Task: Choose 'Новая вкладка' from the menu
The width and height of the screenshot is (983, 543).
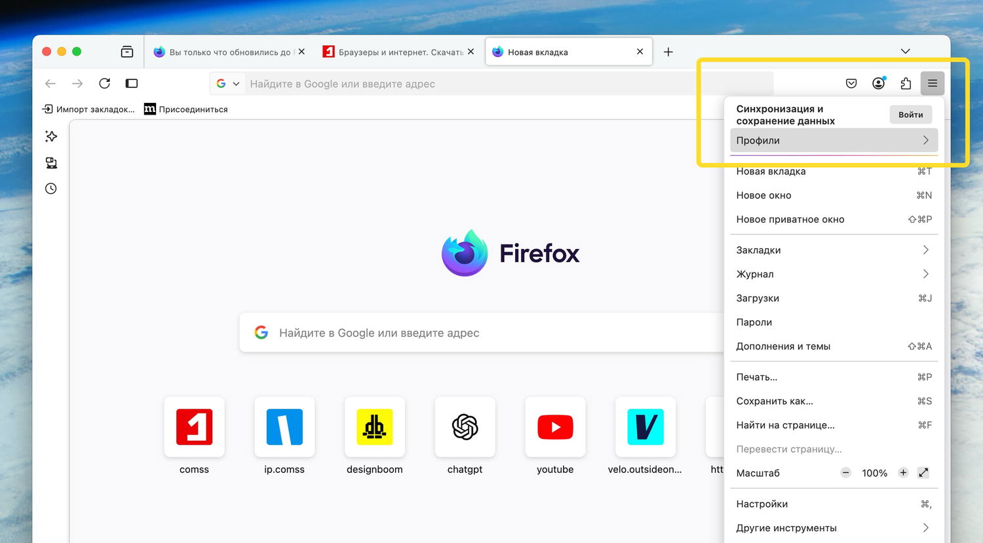Action: coord(834,172)
